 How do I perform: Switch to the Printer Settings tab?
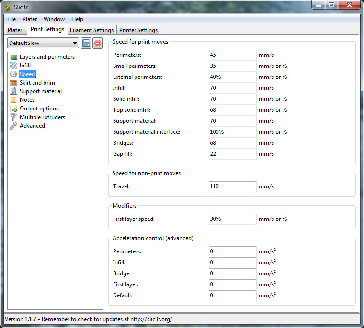click(138, 30)
